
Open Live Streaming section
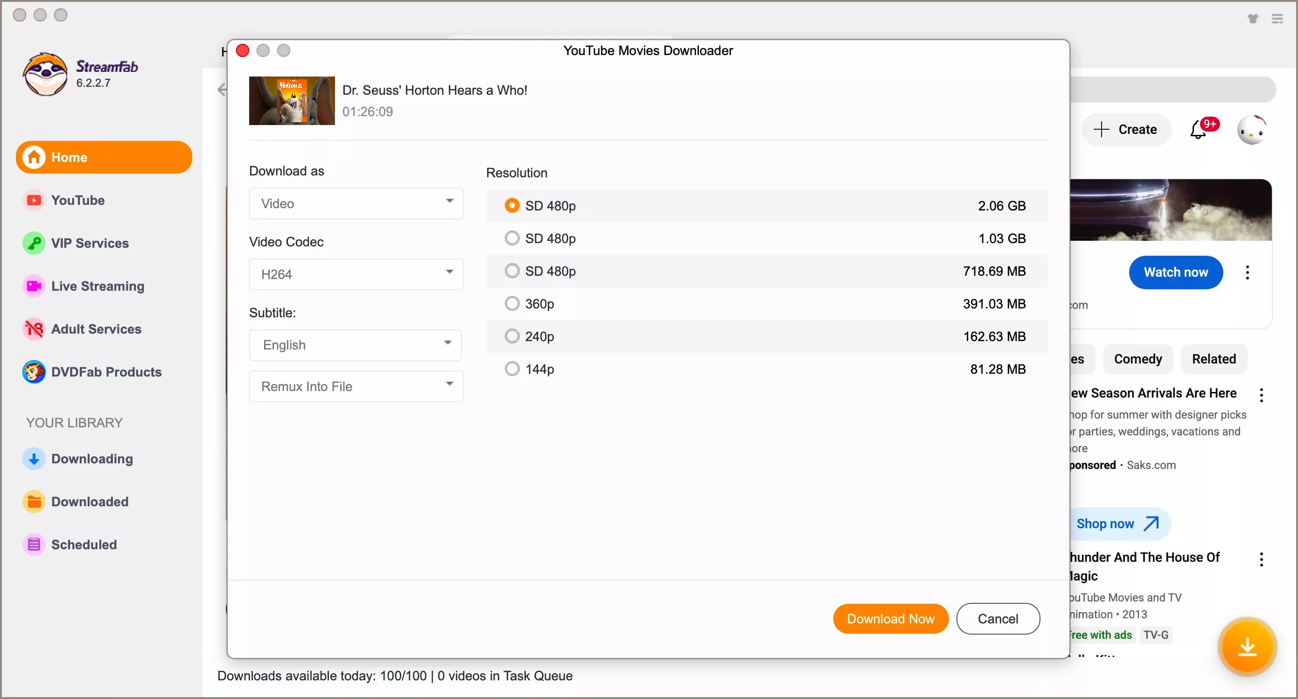click(x=98, y=286)
